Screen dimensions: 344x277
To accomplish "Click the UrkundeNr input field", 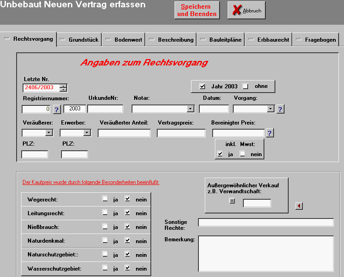I will tap(105, 109).
